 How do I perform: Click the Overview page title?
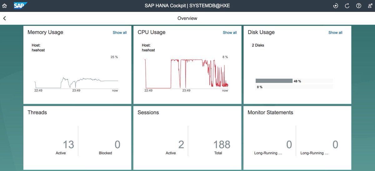pos(187,18)
